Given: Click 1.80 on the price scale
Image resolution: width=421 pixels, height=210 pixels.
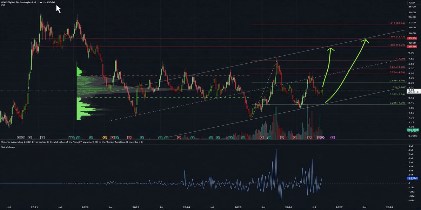Looking at the screenshot, I should click(411, 107).
